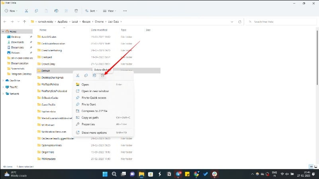Select Pictures in the navigation pane
This screenshot has height=179, width=319.
coord(16,53)
